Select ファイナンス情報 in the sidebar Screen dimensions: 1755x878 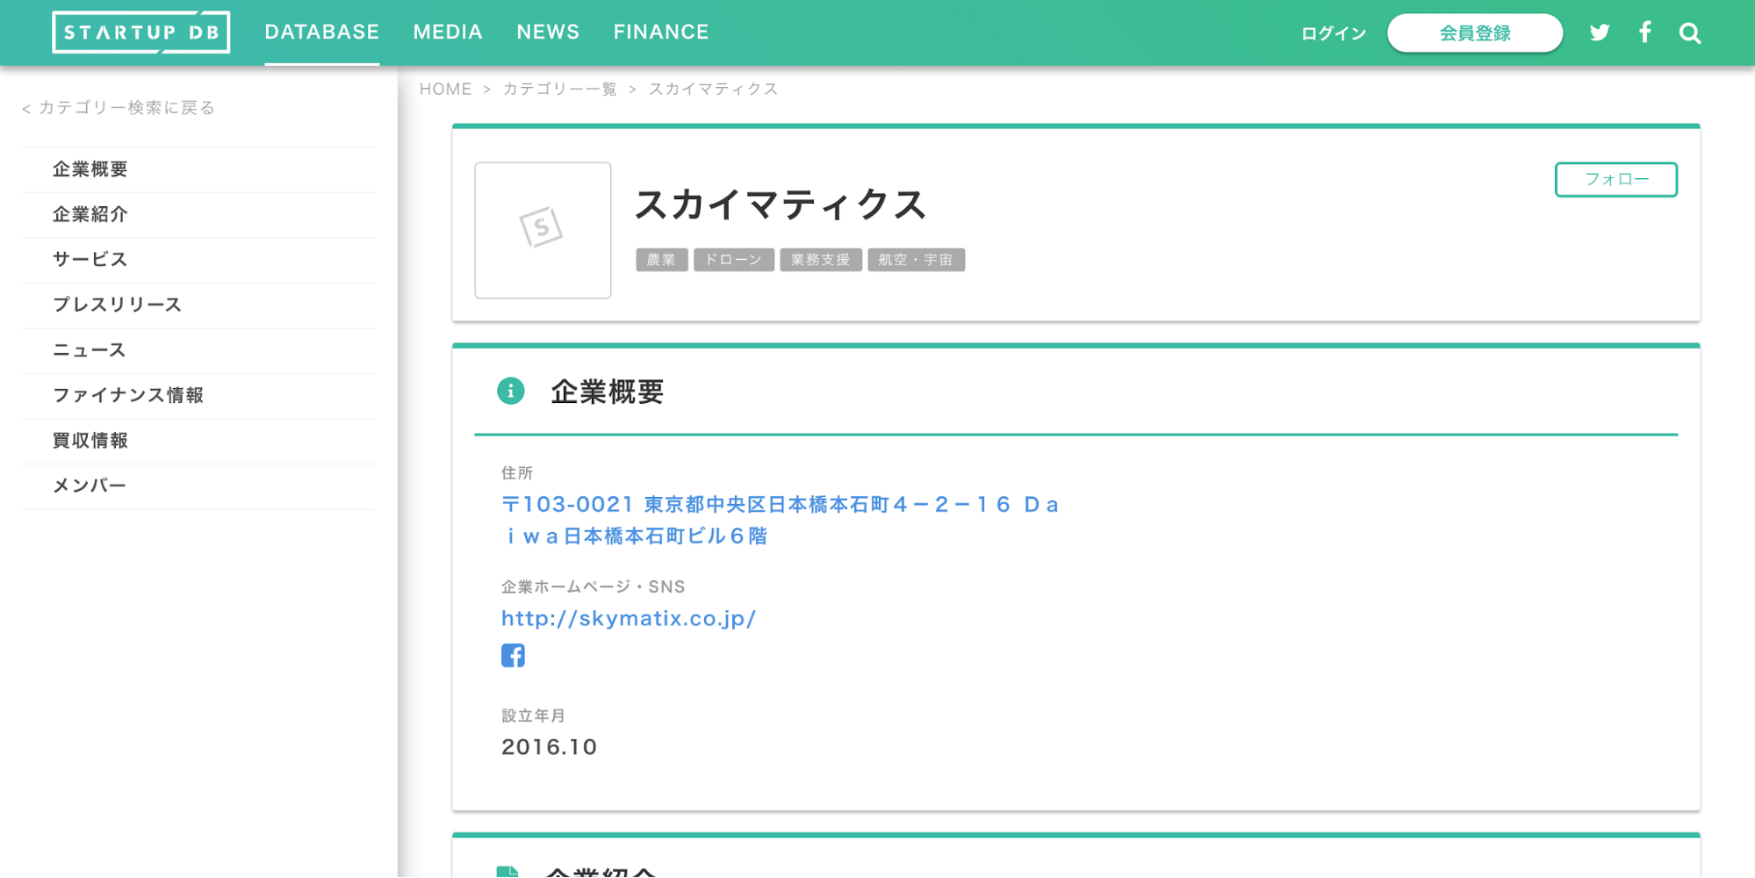198,396
